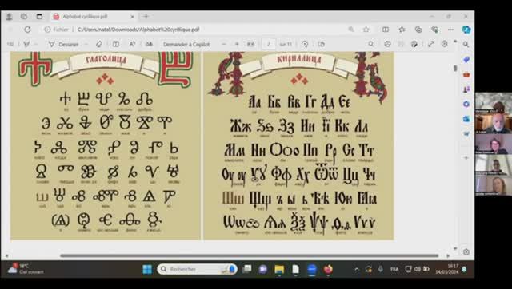512x289 pixels.
Task: Open Task View on the taskbar
Action: coord(247,269)
